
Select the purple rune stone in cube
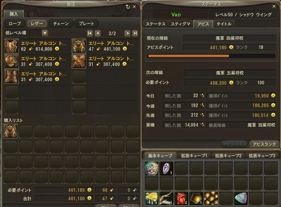coord(166,168)
